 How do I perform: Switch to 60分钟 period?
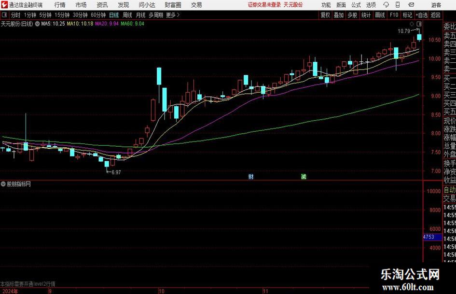pos(98,15)
